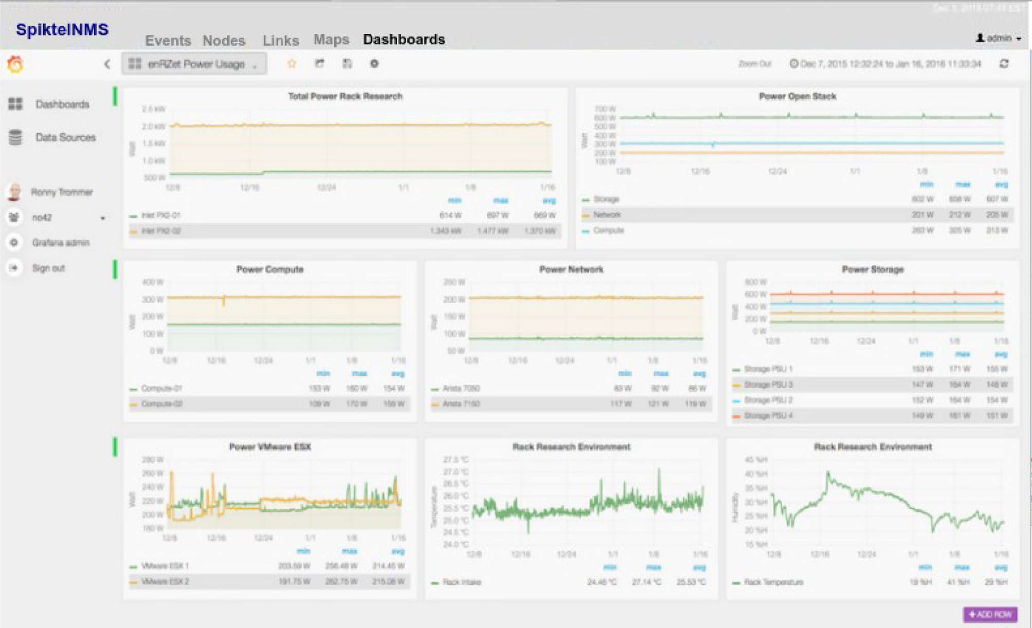Click the admin user icon at top right
This screenshot has width=1032, height=628.
(980, 38)
